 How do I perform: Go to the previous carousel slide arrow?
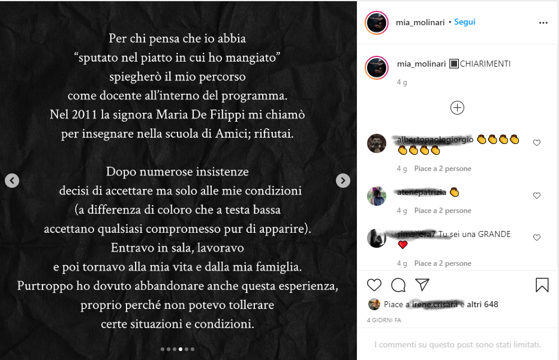pyautogui.click(x=12, y=181)
